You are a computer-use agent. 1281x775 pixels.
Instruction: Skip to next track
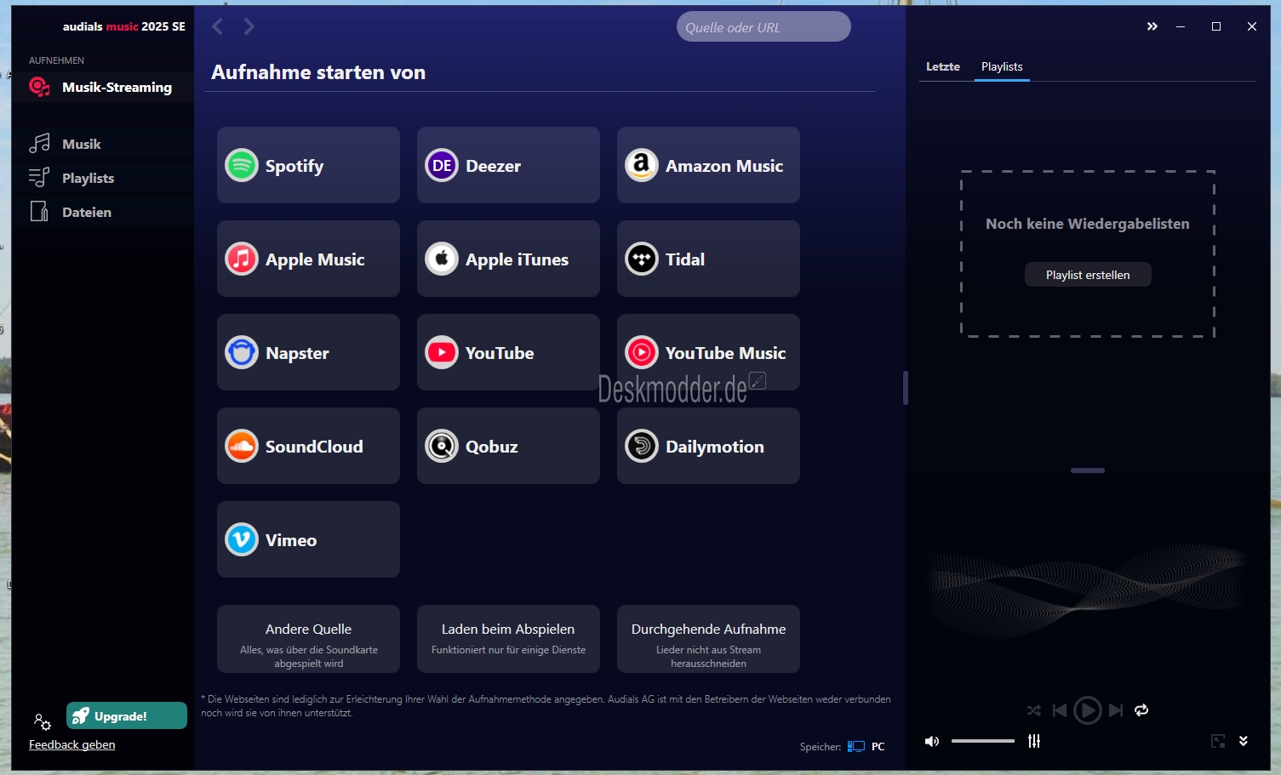[1116, 710]
